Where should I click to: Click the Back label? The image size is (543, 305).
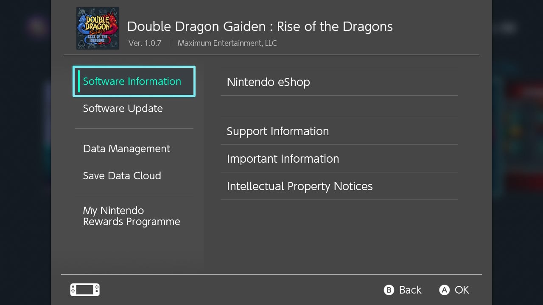[410, 290]
